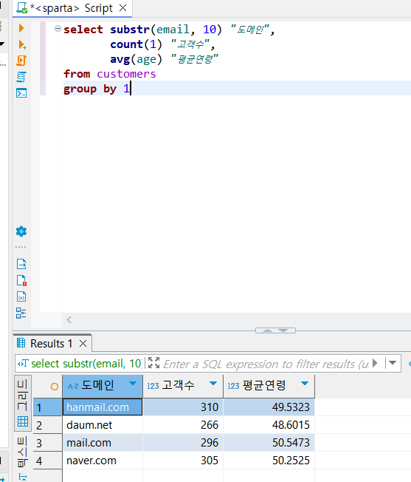Execute SQL statement with orange play icon
The width and height of the screenshot is (411, 482).
point(21,28)
